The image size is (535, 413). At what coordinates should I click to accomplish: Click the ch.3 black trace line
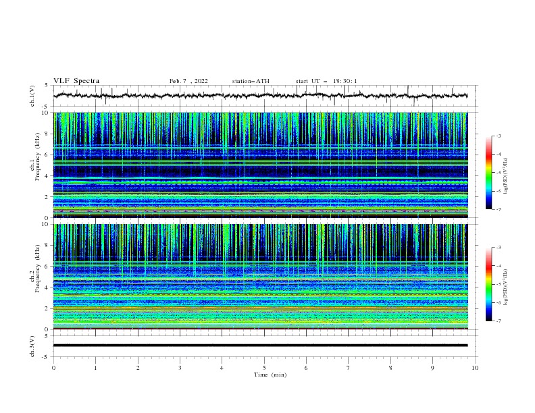[x=261, y=346]
